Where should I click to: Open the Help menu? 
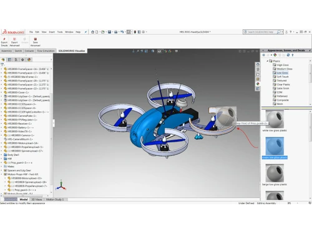click(x=78, y=32)
